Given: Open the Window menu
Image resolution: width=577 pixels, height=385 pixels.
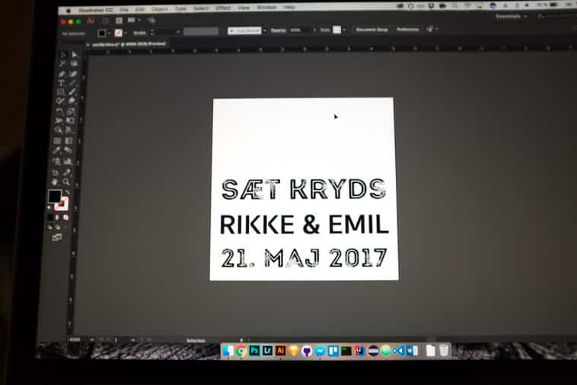Looking at the screenshot, I should (x=266, y=8).
